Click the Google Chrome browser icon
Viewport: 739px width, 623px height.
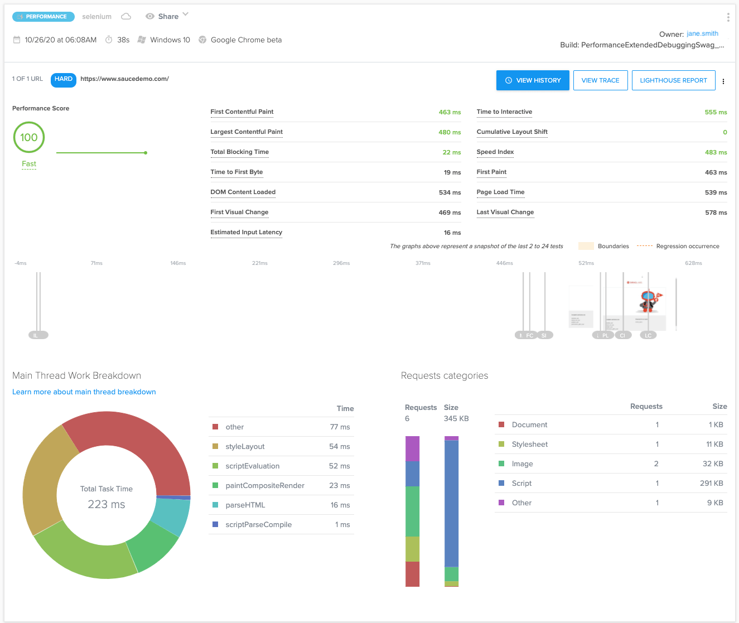coord(202,40)
